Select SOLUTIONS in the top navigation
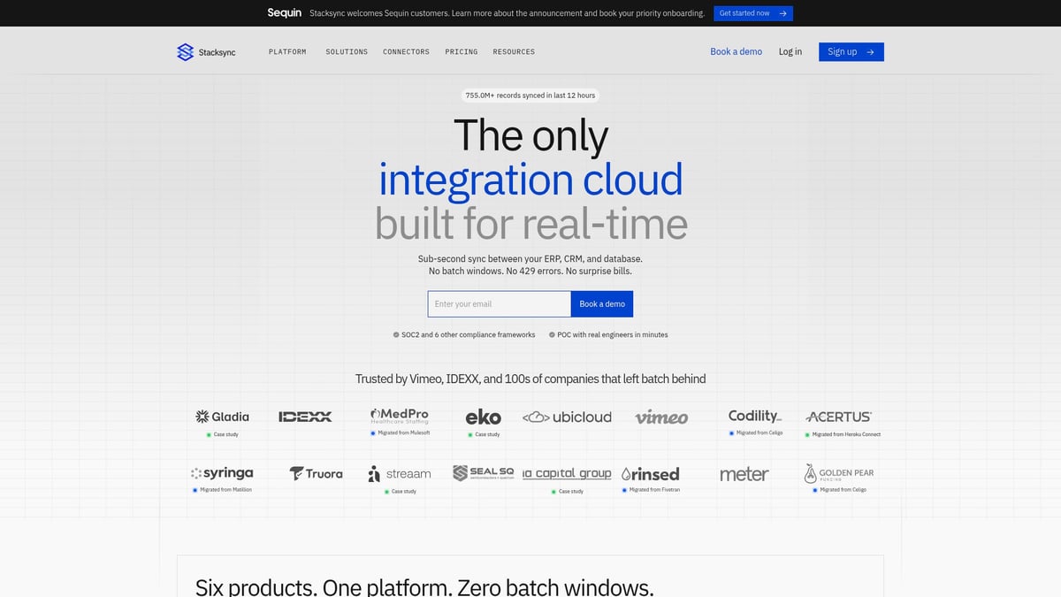This screenshot has height=597, width=1061. click(x=346, y=51)
